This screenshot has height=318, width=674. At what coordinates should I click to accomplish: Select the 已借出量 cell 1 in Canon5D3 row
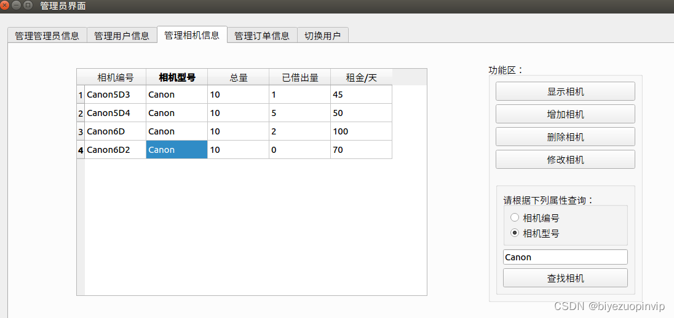coord(299,95)
